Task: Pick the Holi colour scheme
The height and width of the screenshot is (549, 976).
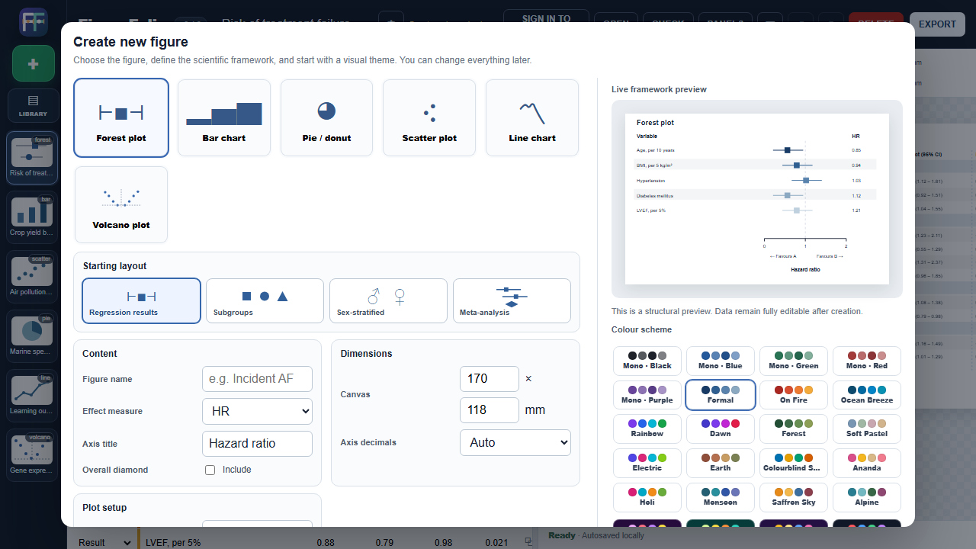Action: click(647, 497)
